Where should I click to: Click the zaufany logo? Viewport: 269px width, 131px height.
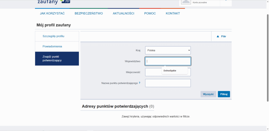click(54, 2)
